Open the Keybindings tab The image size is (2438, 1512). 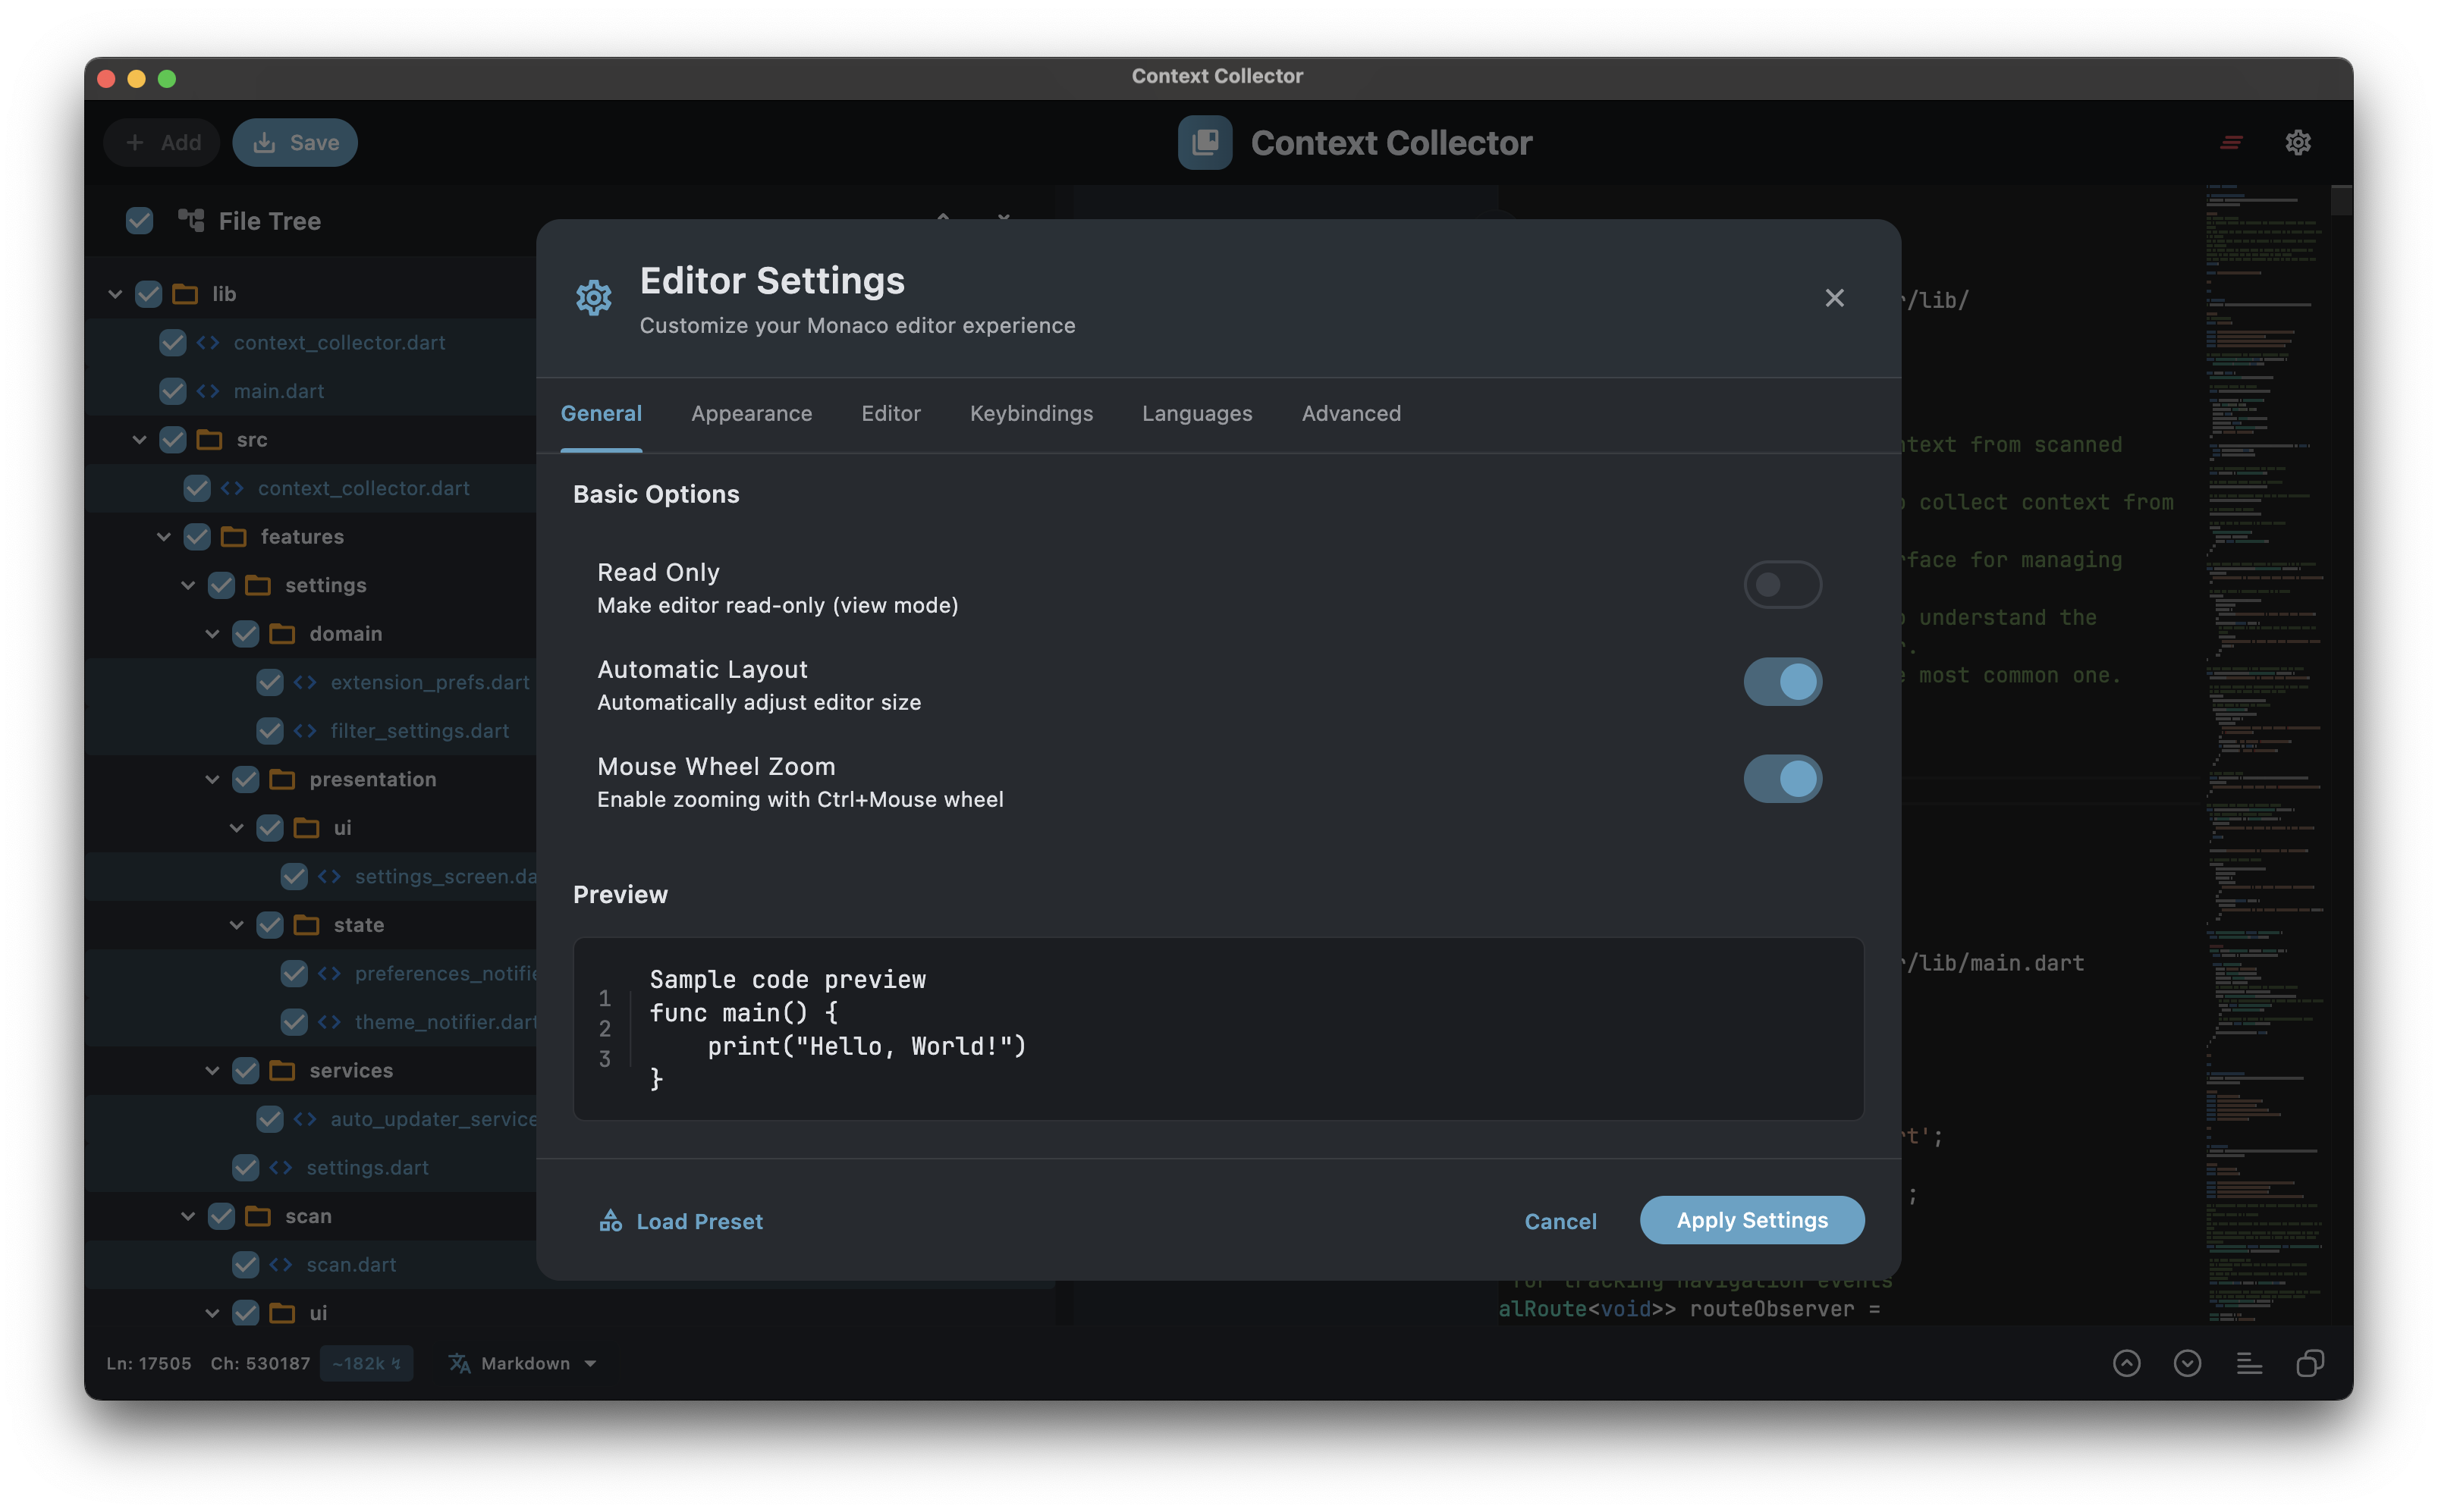[x=1030, y=413]
